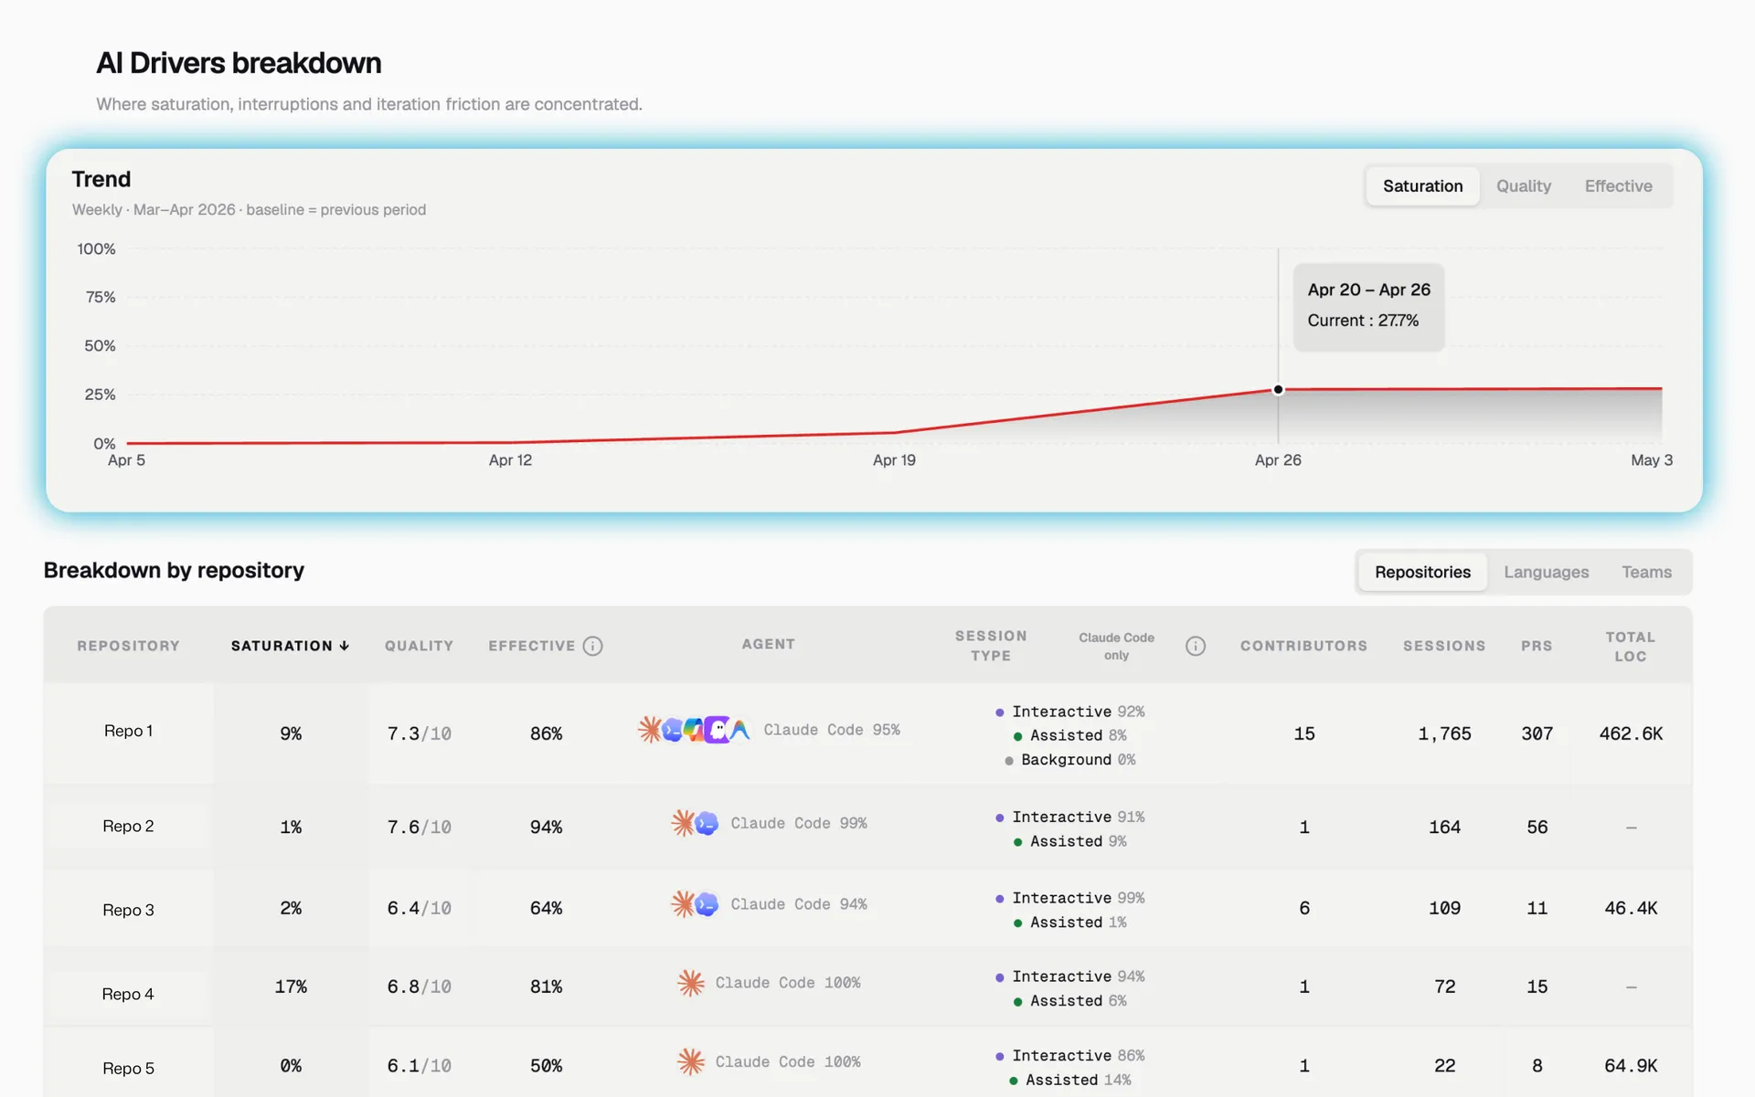The image size is (1755, 1097).
Task: Sort the table by the PRs column header
Action: pyautogui.click(x=1537, y=646)
